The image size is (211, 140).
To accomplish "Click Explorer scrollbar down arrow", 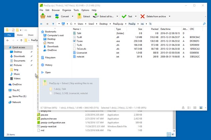I will [174, 131].
